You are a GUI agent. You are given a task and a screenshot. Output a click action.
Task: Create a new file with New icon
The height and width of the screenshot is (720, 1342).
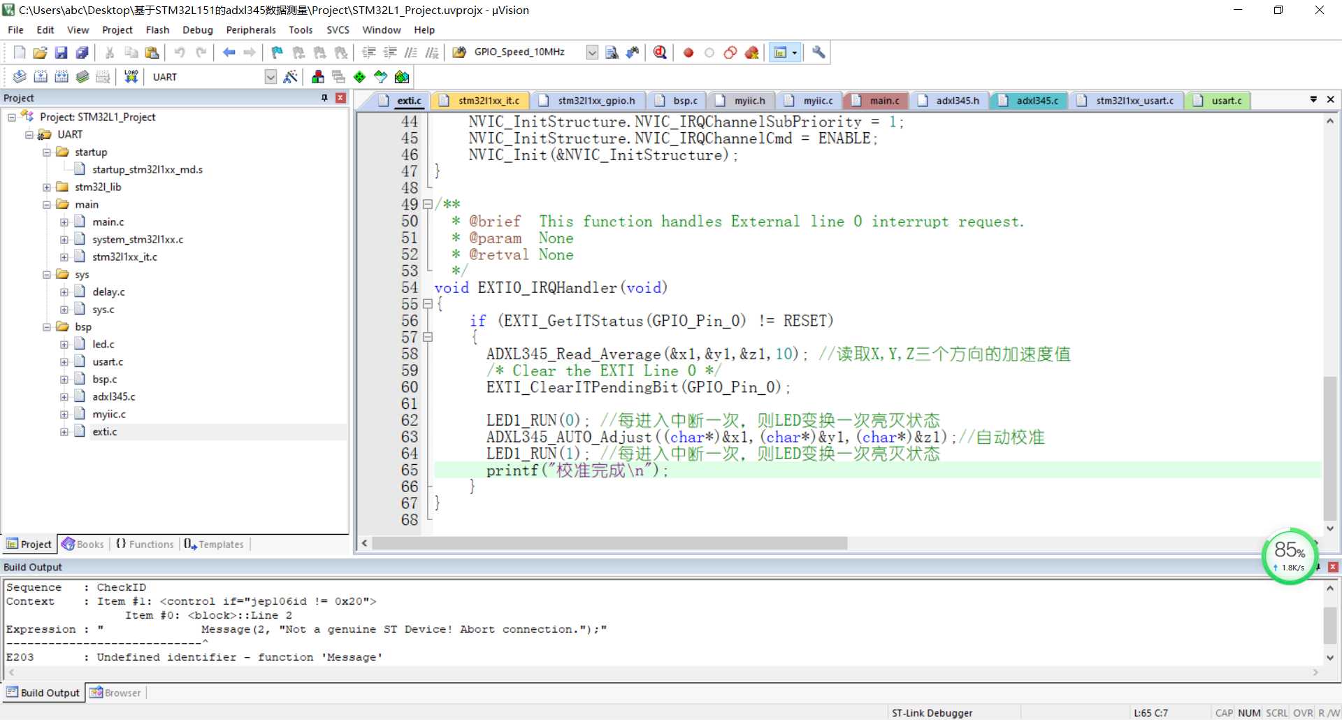coord(20,52)
